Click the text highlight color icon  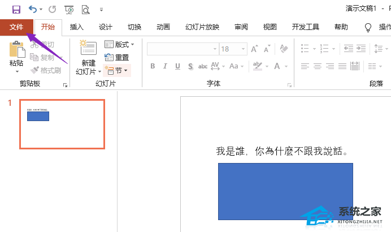258,66
